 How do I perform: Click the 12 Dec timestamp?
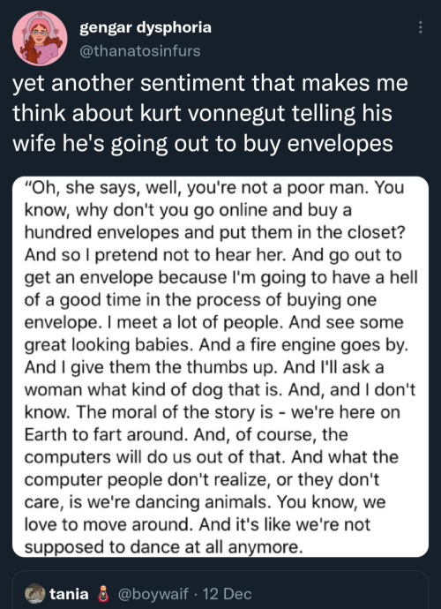(x=227, y=594)
